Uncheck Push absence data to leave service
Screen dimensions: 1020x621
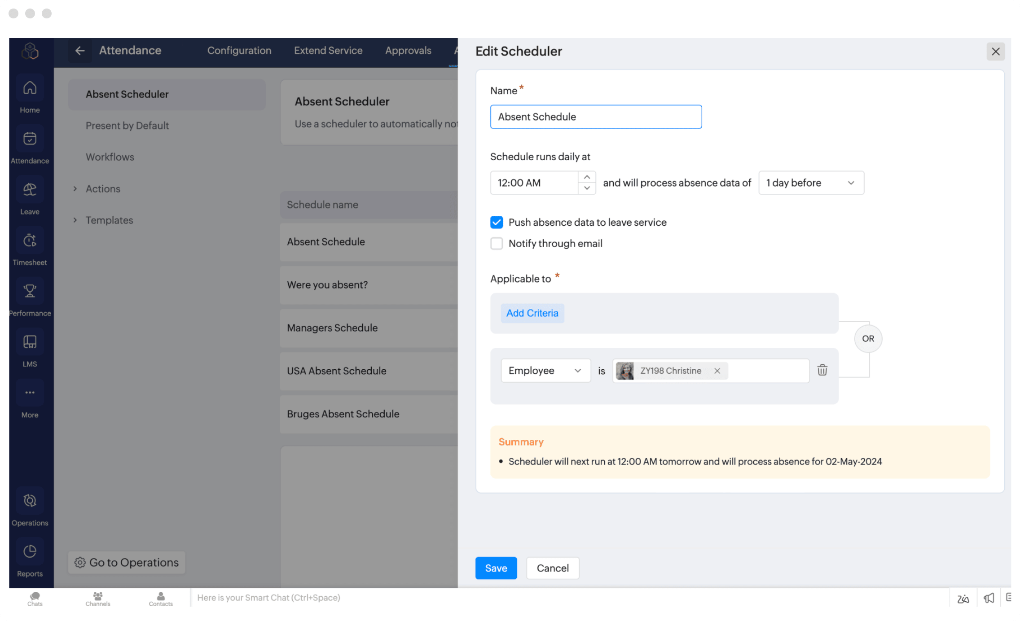[497, 222]
